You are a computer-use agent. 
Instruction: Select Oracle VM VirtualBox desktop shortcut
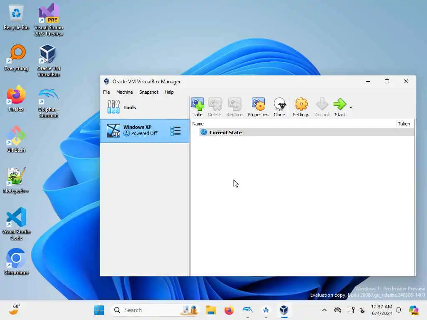(x=49, y=60)
